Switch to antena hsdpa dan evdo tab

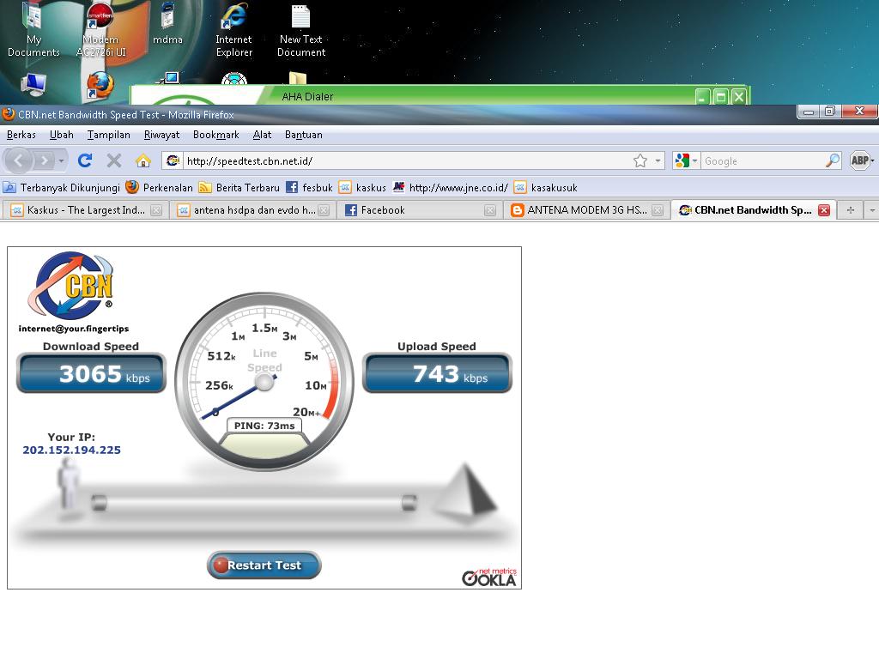click(253, 210)
